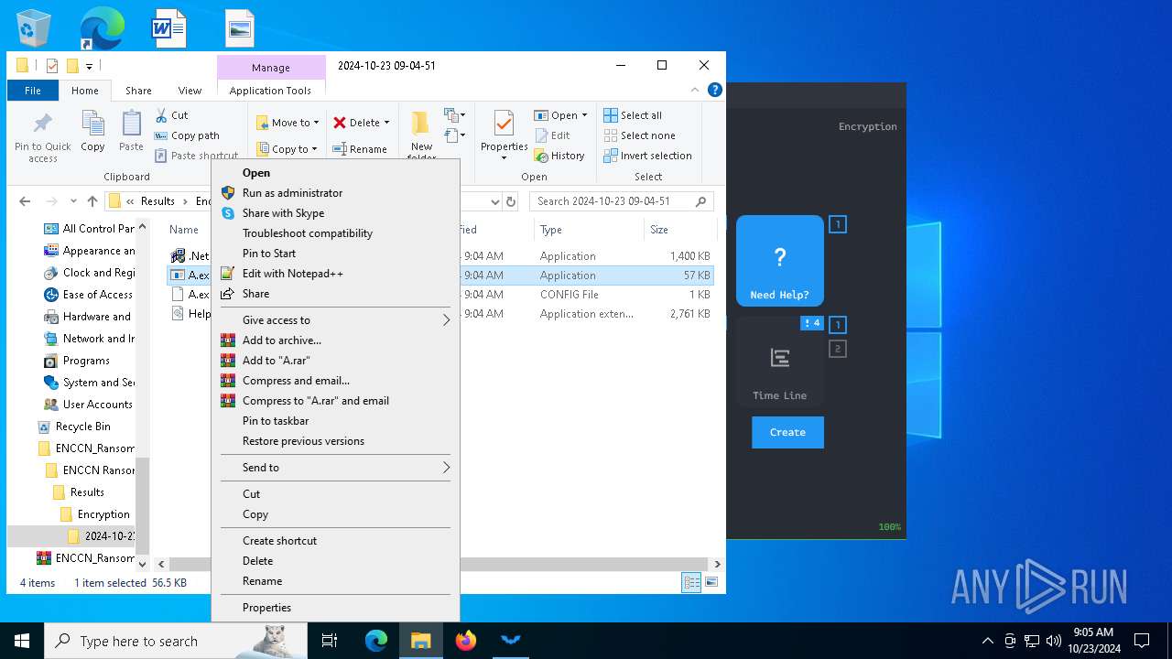Image resolution: width=1172 pixels, height=659 pixels.
Task: Click Select all in ribbon
Action: pos(633,115)
